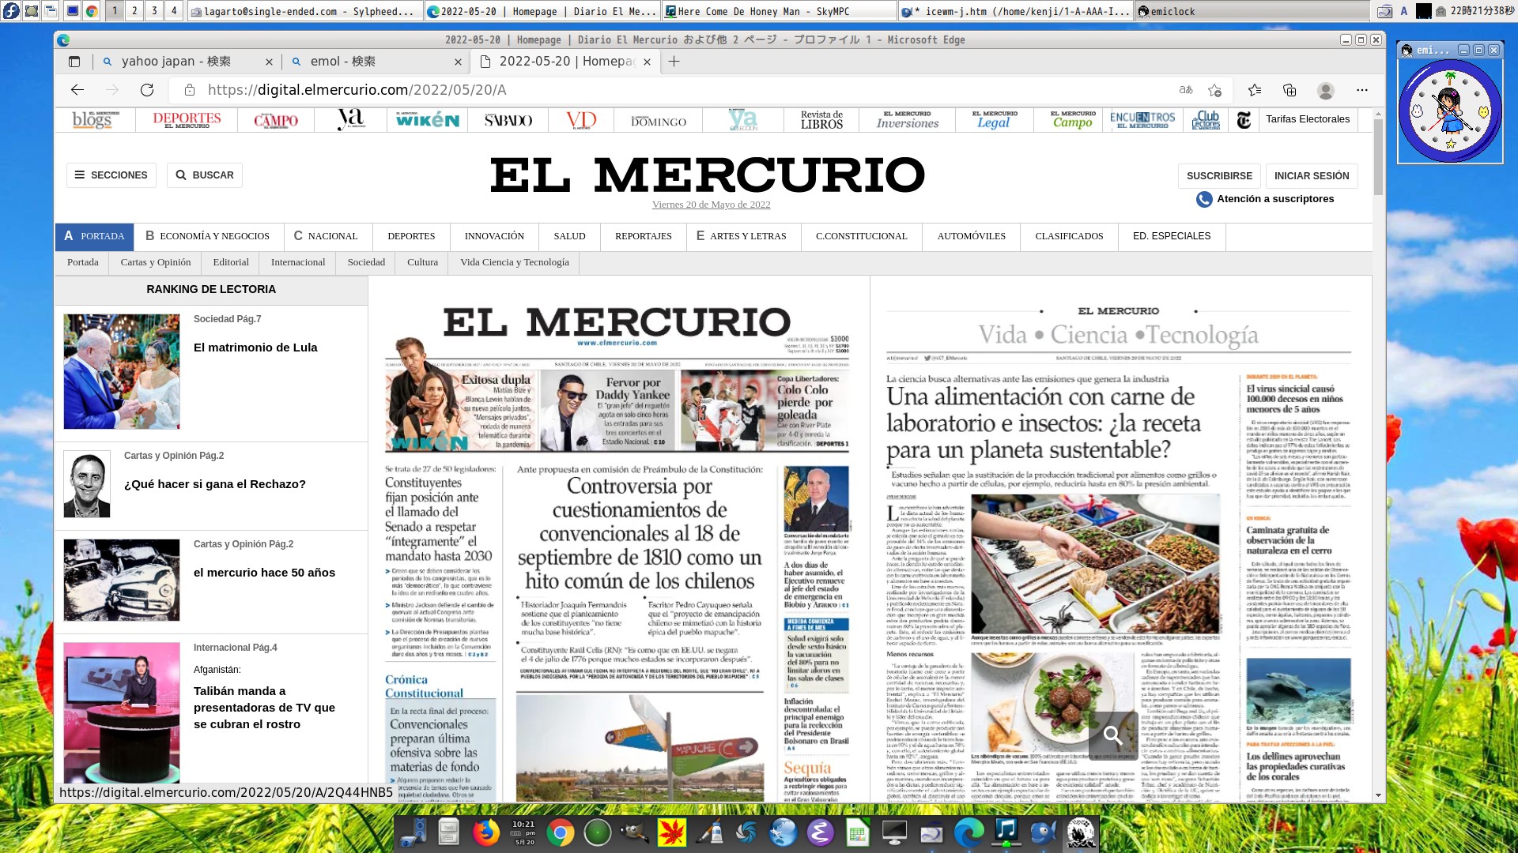Click the browser back arrow

tap(77, 90)
